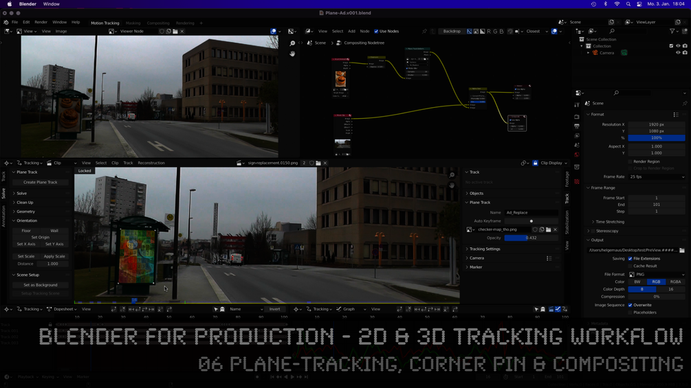Adjust the plane track Opacity slider
Viewport: 691px width, 388px height.
[531, 238]
